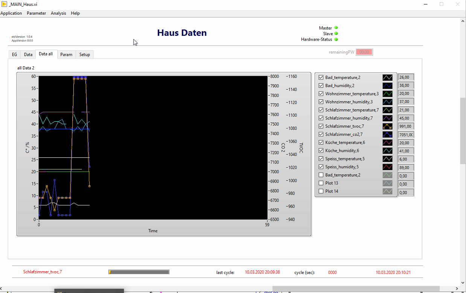Screen dimensions: 466x293
Task: Click the cycle progress bar at bottom
Action: [x=139, y=272]
